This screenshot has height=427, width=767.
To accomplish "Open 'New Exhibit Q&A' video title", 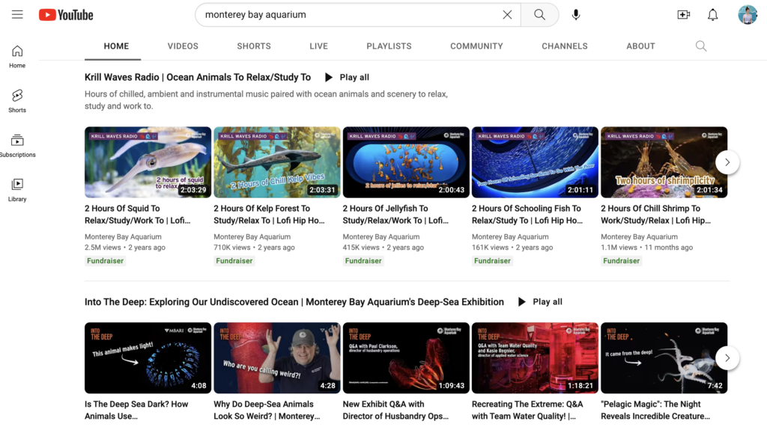I will pos(395,411).
